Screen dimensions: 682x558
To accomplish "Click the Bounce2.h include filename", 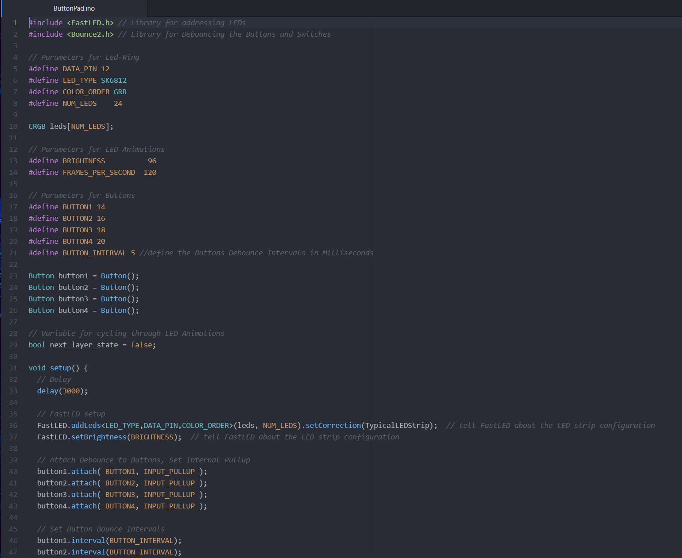I will (x=90, y=35).
